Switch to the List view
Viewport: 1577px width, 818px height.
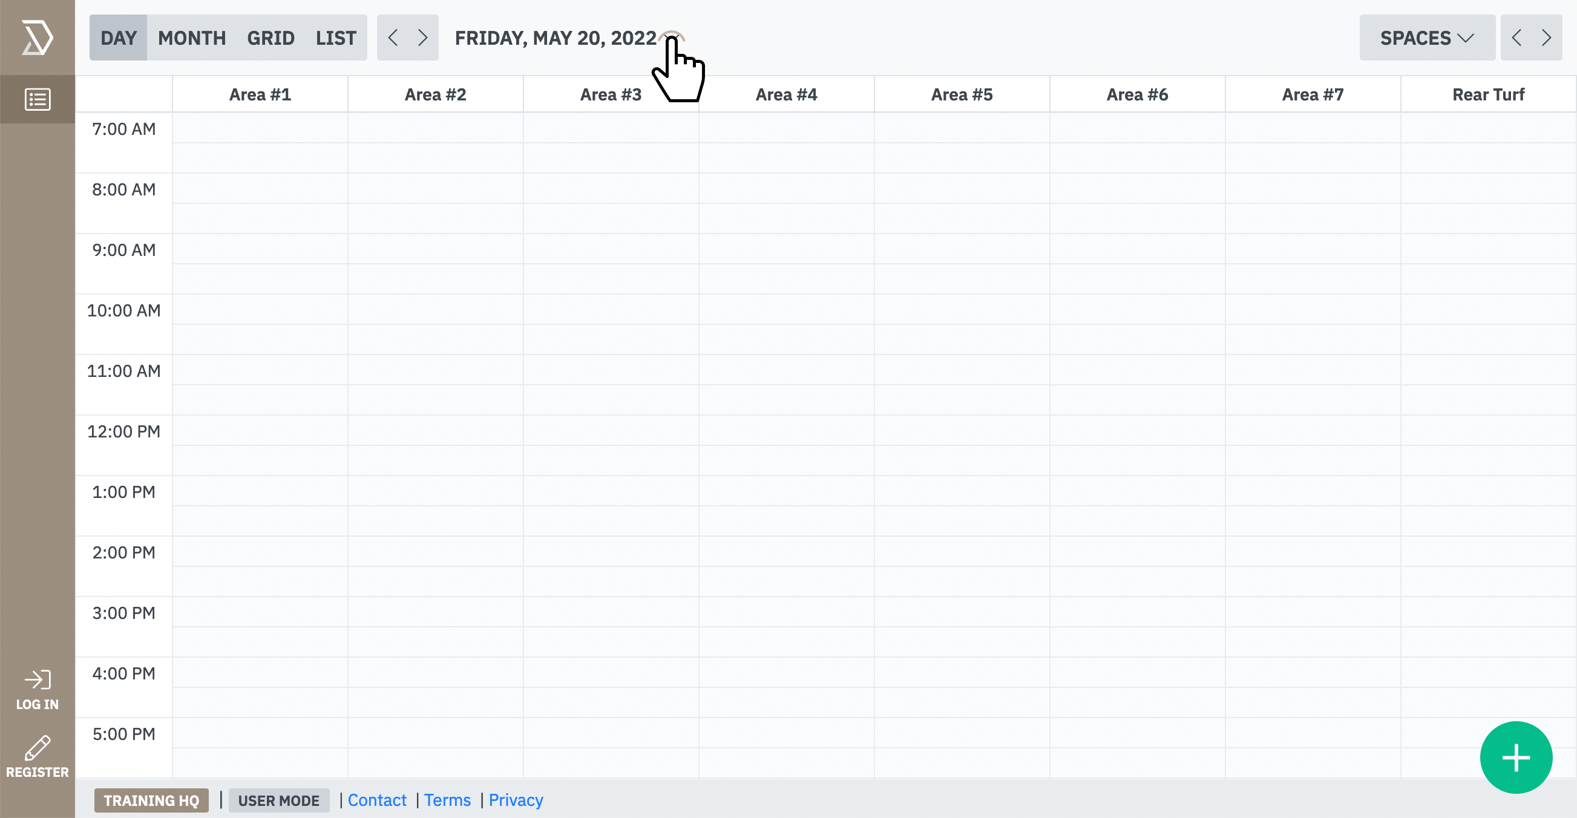click(x=336, y=38)
